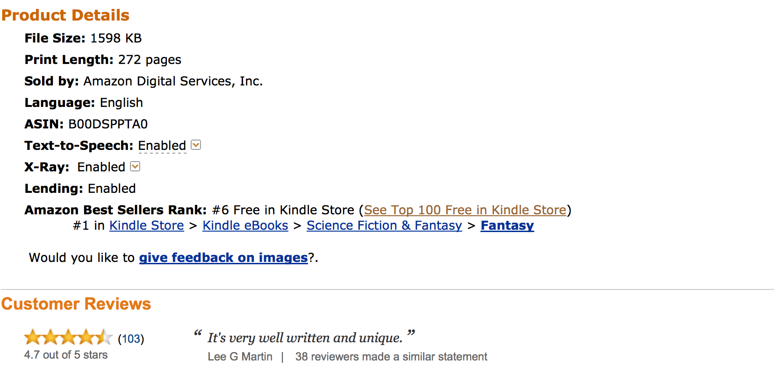Open the 103 customer reviews count

[131, 339]
